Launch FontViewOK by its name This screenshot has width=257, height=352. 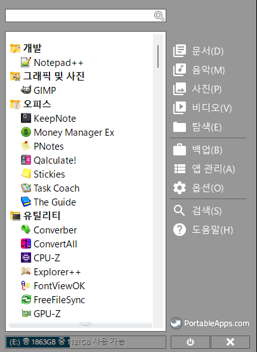click(59, 286)
